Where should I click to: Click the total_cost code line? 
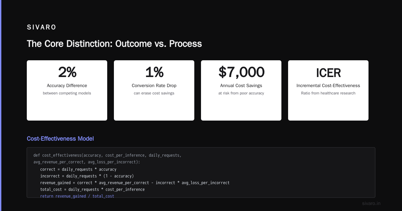coord(92,190)
